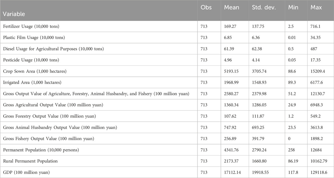Select the mean value 61.39

(229, 49)
